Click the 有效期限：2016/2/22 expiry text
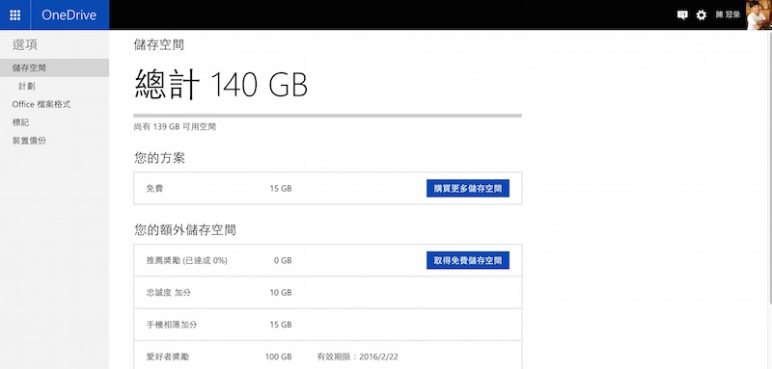Screen dimensions: 772x369 point(357,356)
